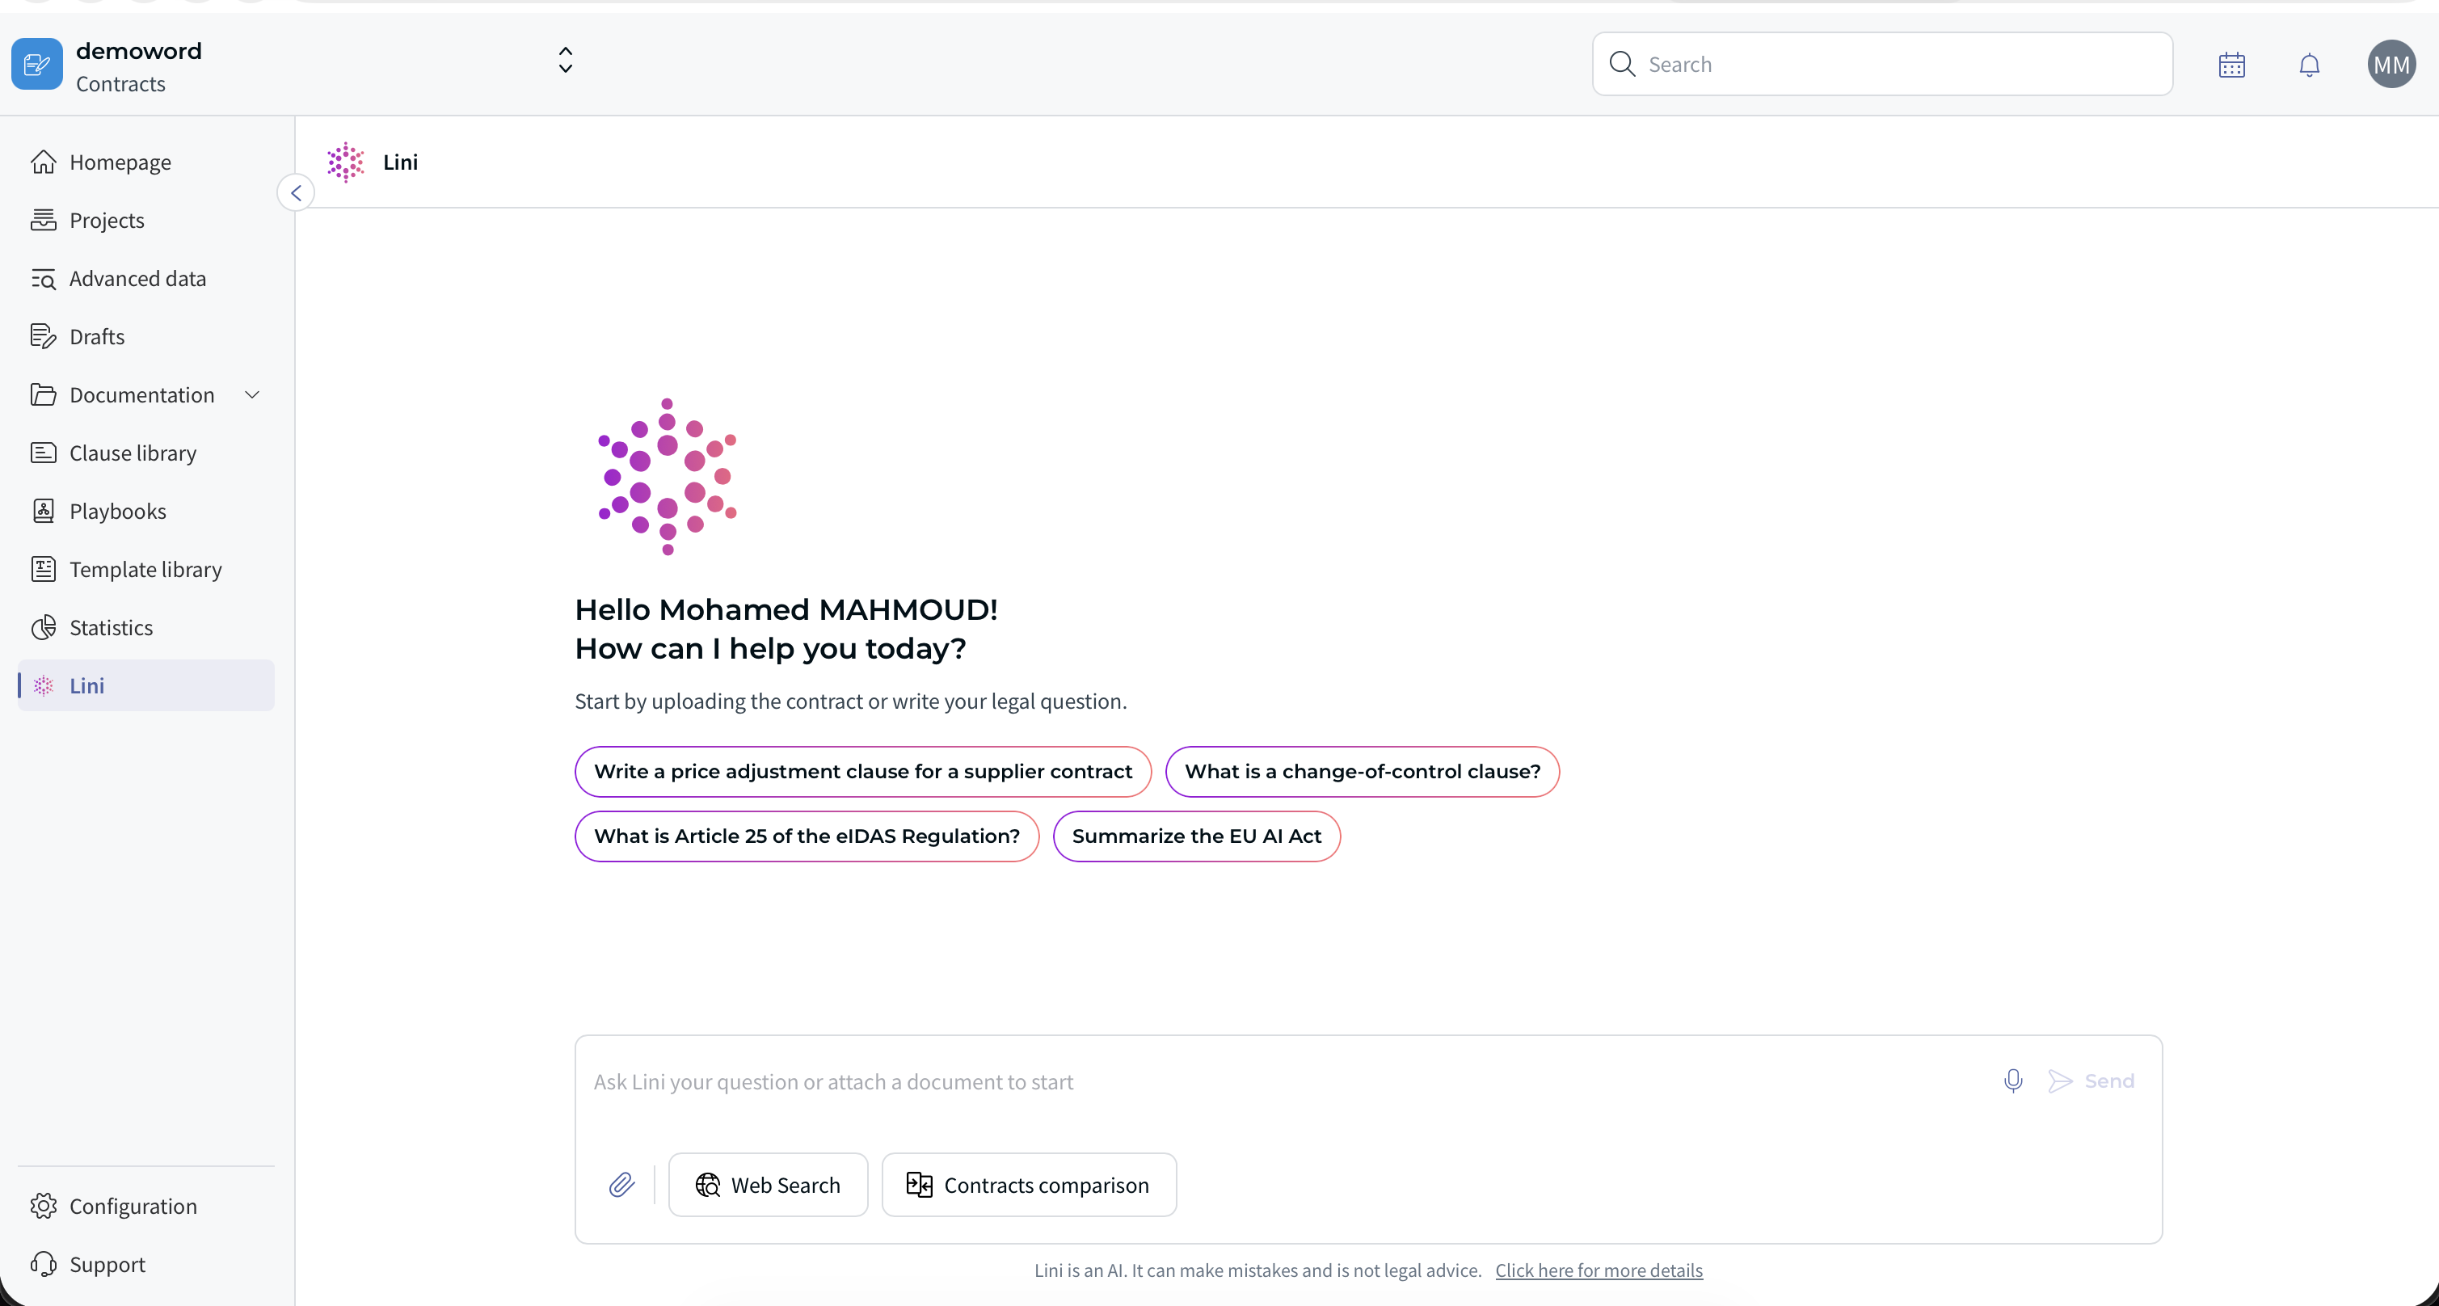Click 'Click here for more details' link

(x=1599, y=1270)
